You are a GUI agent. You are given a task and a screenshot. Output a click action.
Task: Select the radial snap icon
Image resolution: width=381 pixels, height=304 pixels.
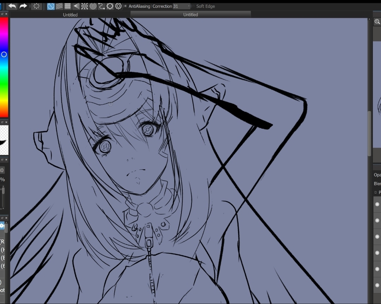[x=85, y=6]
